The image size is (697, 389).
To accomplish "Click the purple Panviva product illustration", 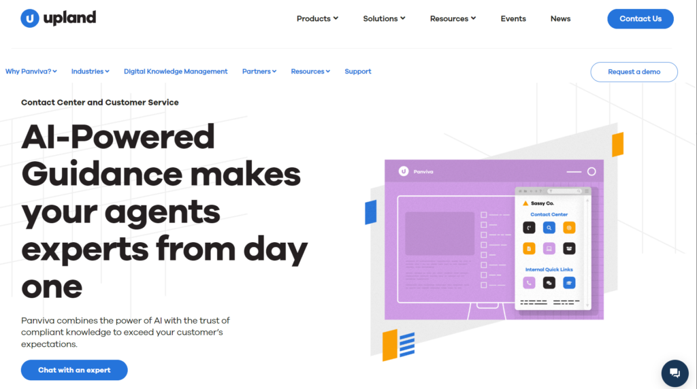I will pos(494,240).
